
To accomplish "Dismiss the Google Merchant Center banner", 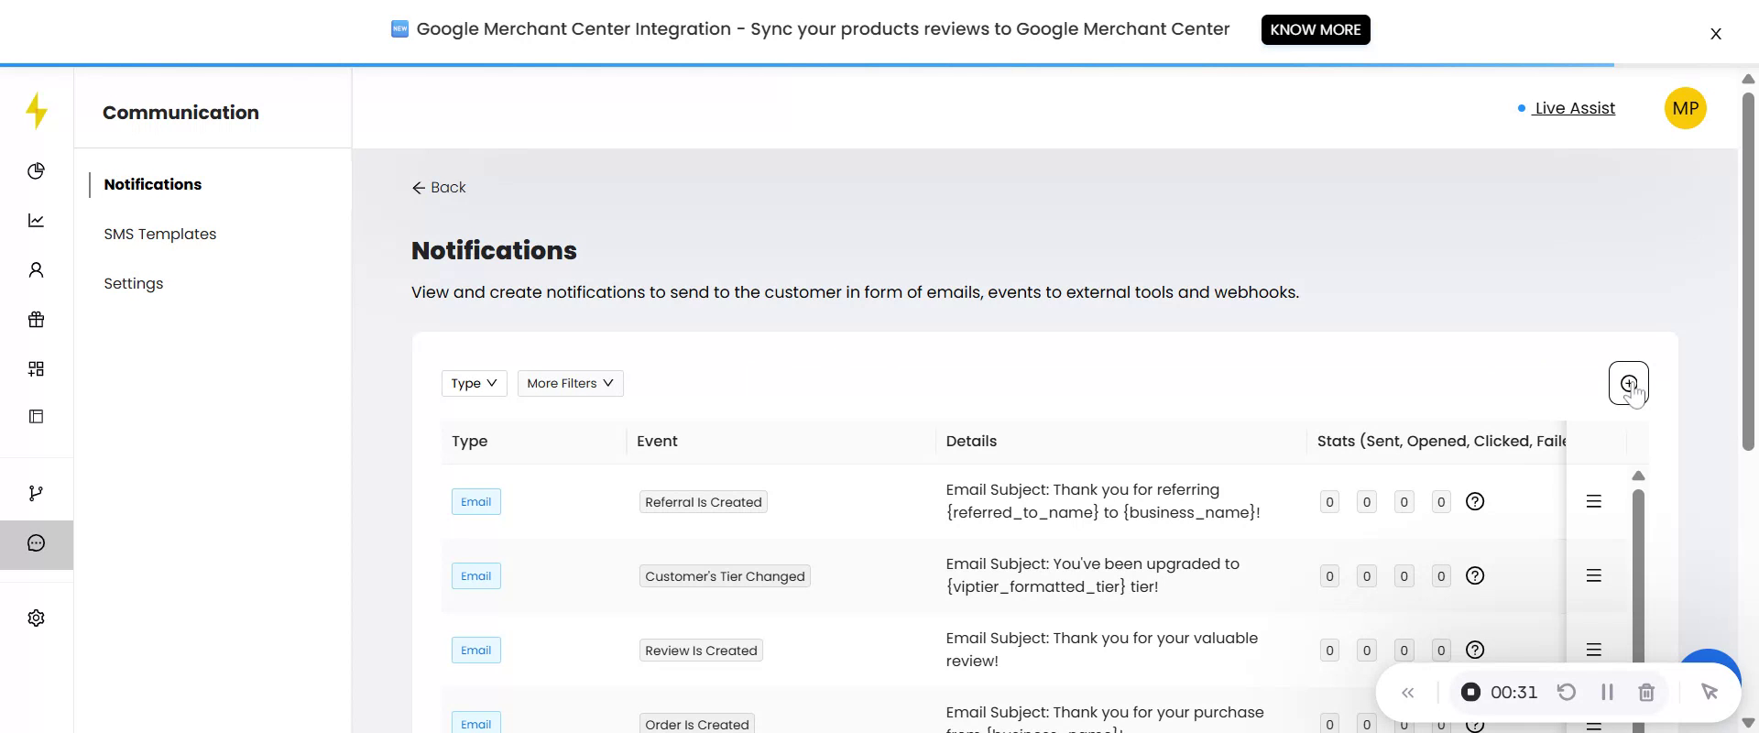I will (x=1716, y=34).
